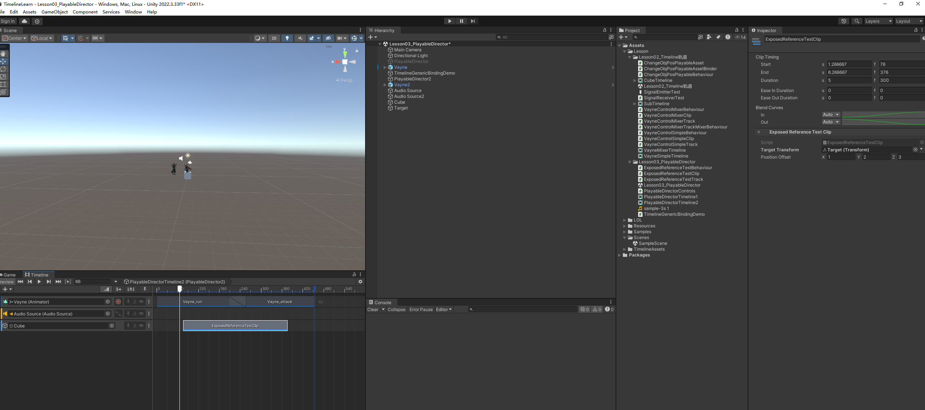
Task: Select the Vayne_attack clip on timeline
Action: (x=280, y=302)
